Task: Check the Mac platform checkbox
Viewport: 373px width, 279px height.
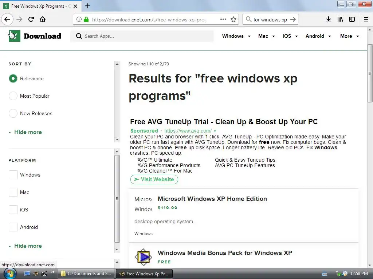Action: pyautogui.click(x=13, y=192)
